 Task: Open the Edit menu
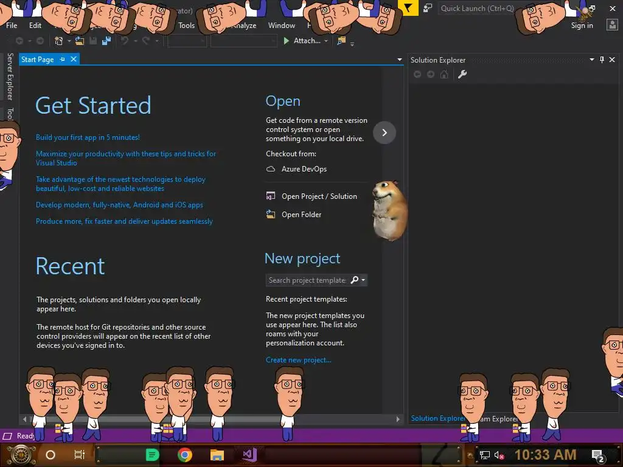pos(35,25)
